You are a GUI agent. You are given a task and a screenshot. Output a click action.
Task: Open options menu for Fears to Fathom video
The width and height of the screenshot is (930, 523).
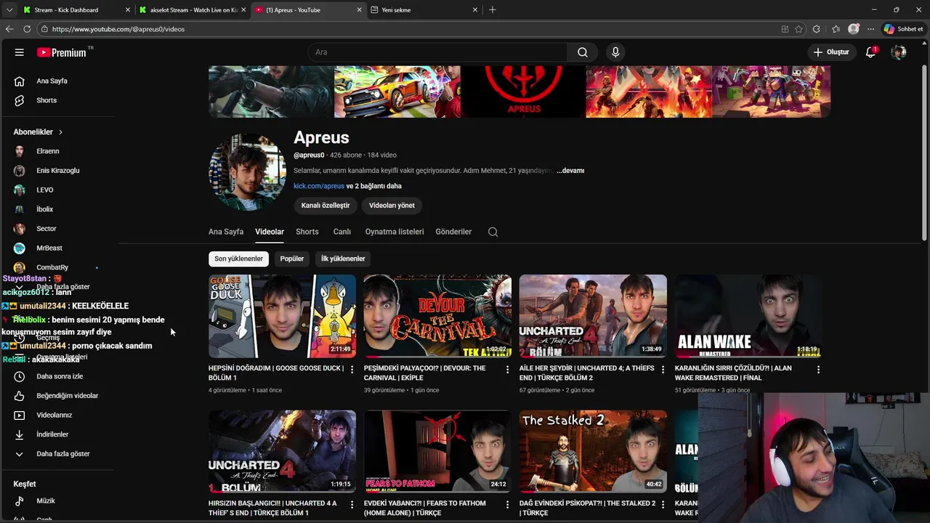pyautogui.click(x=507, y=505)
